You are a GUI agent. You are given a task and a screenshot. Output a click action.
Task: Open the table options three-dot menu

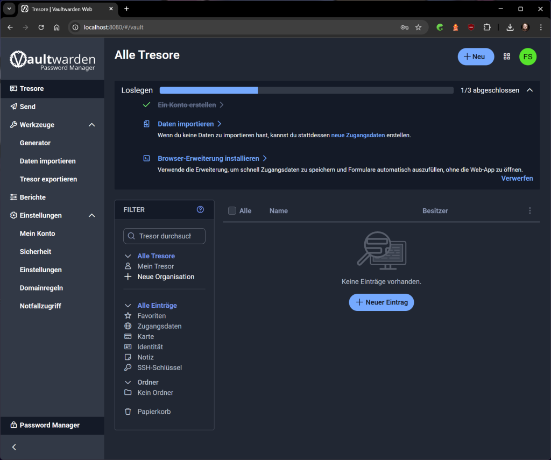[x=529, y=211]
